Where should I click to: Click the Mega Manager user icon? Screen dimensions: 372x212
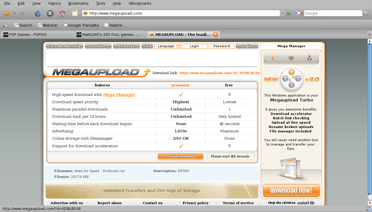(309, 58)
